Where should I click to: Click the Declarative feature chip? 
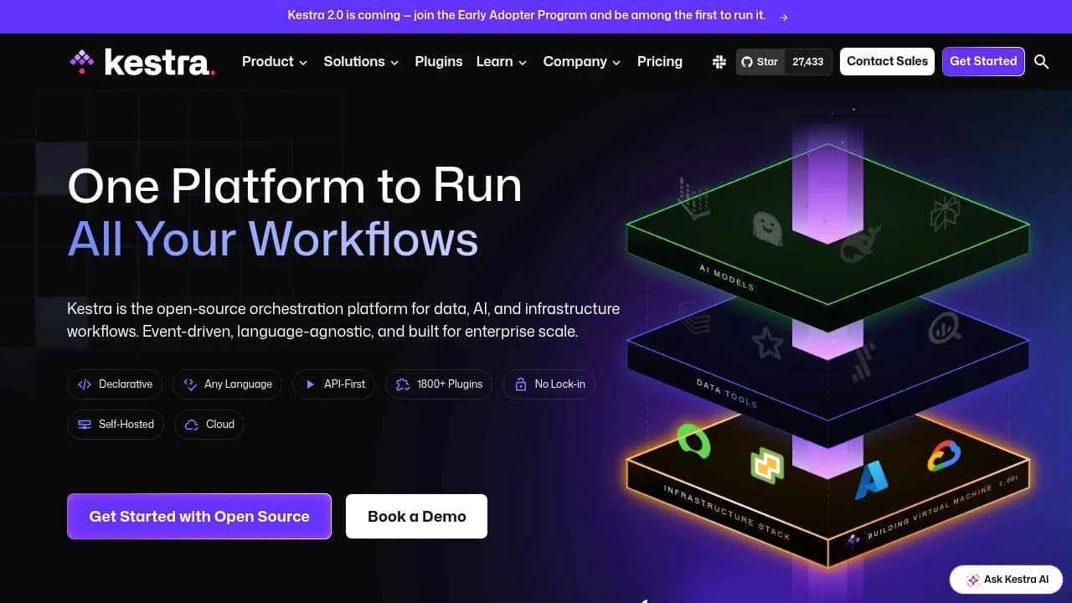116,384
